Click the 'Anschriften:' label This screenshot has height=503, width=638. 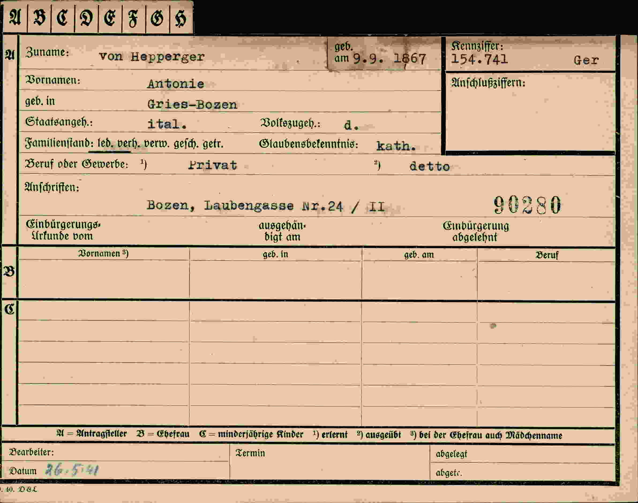click(52, 187)
